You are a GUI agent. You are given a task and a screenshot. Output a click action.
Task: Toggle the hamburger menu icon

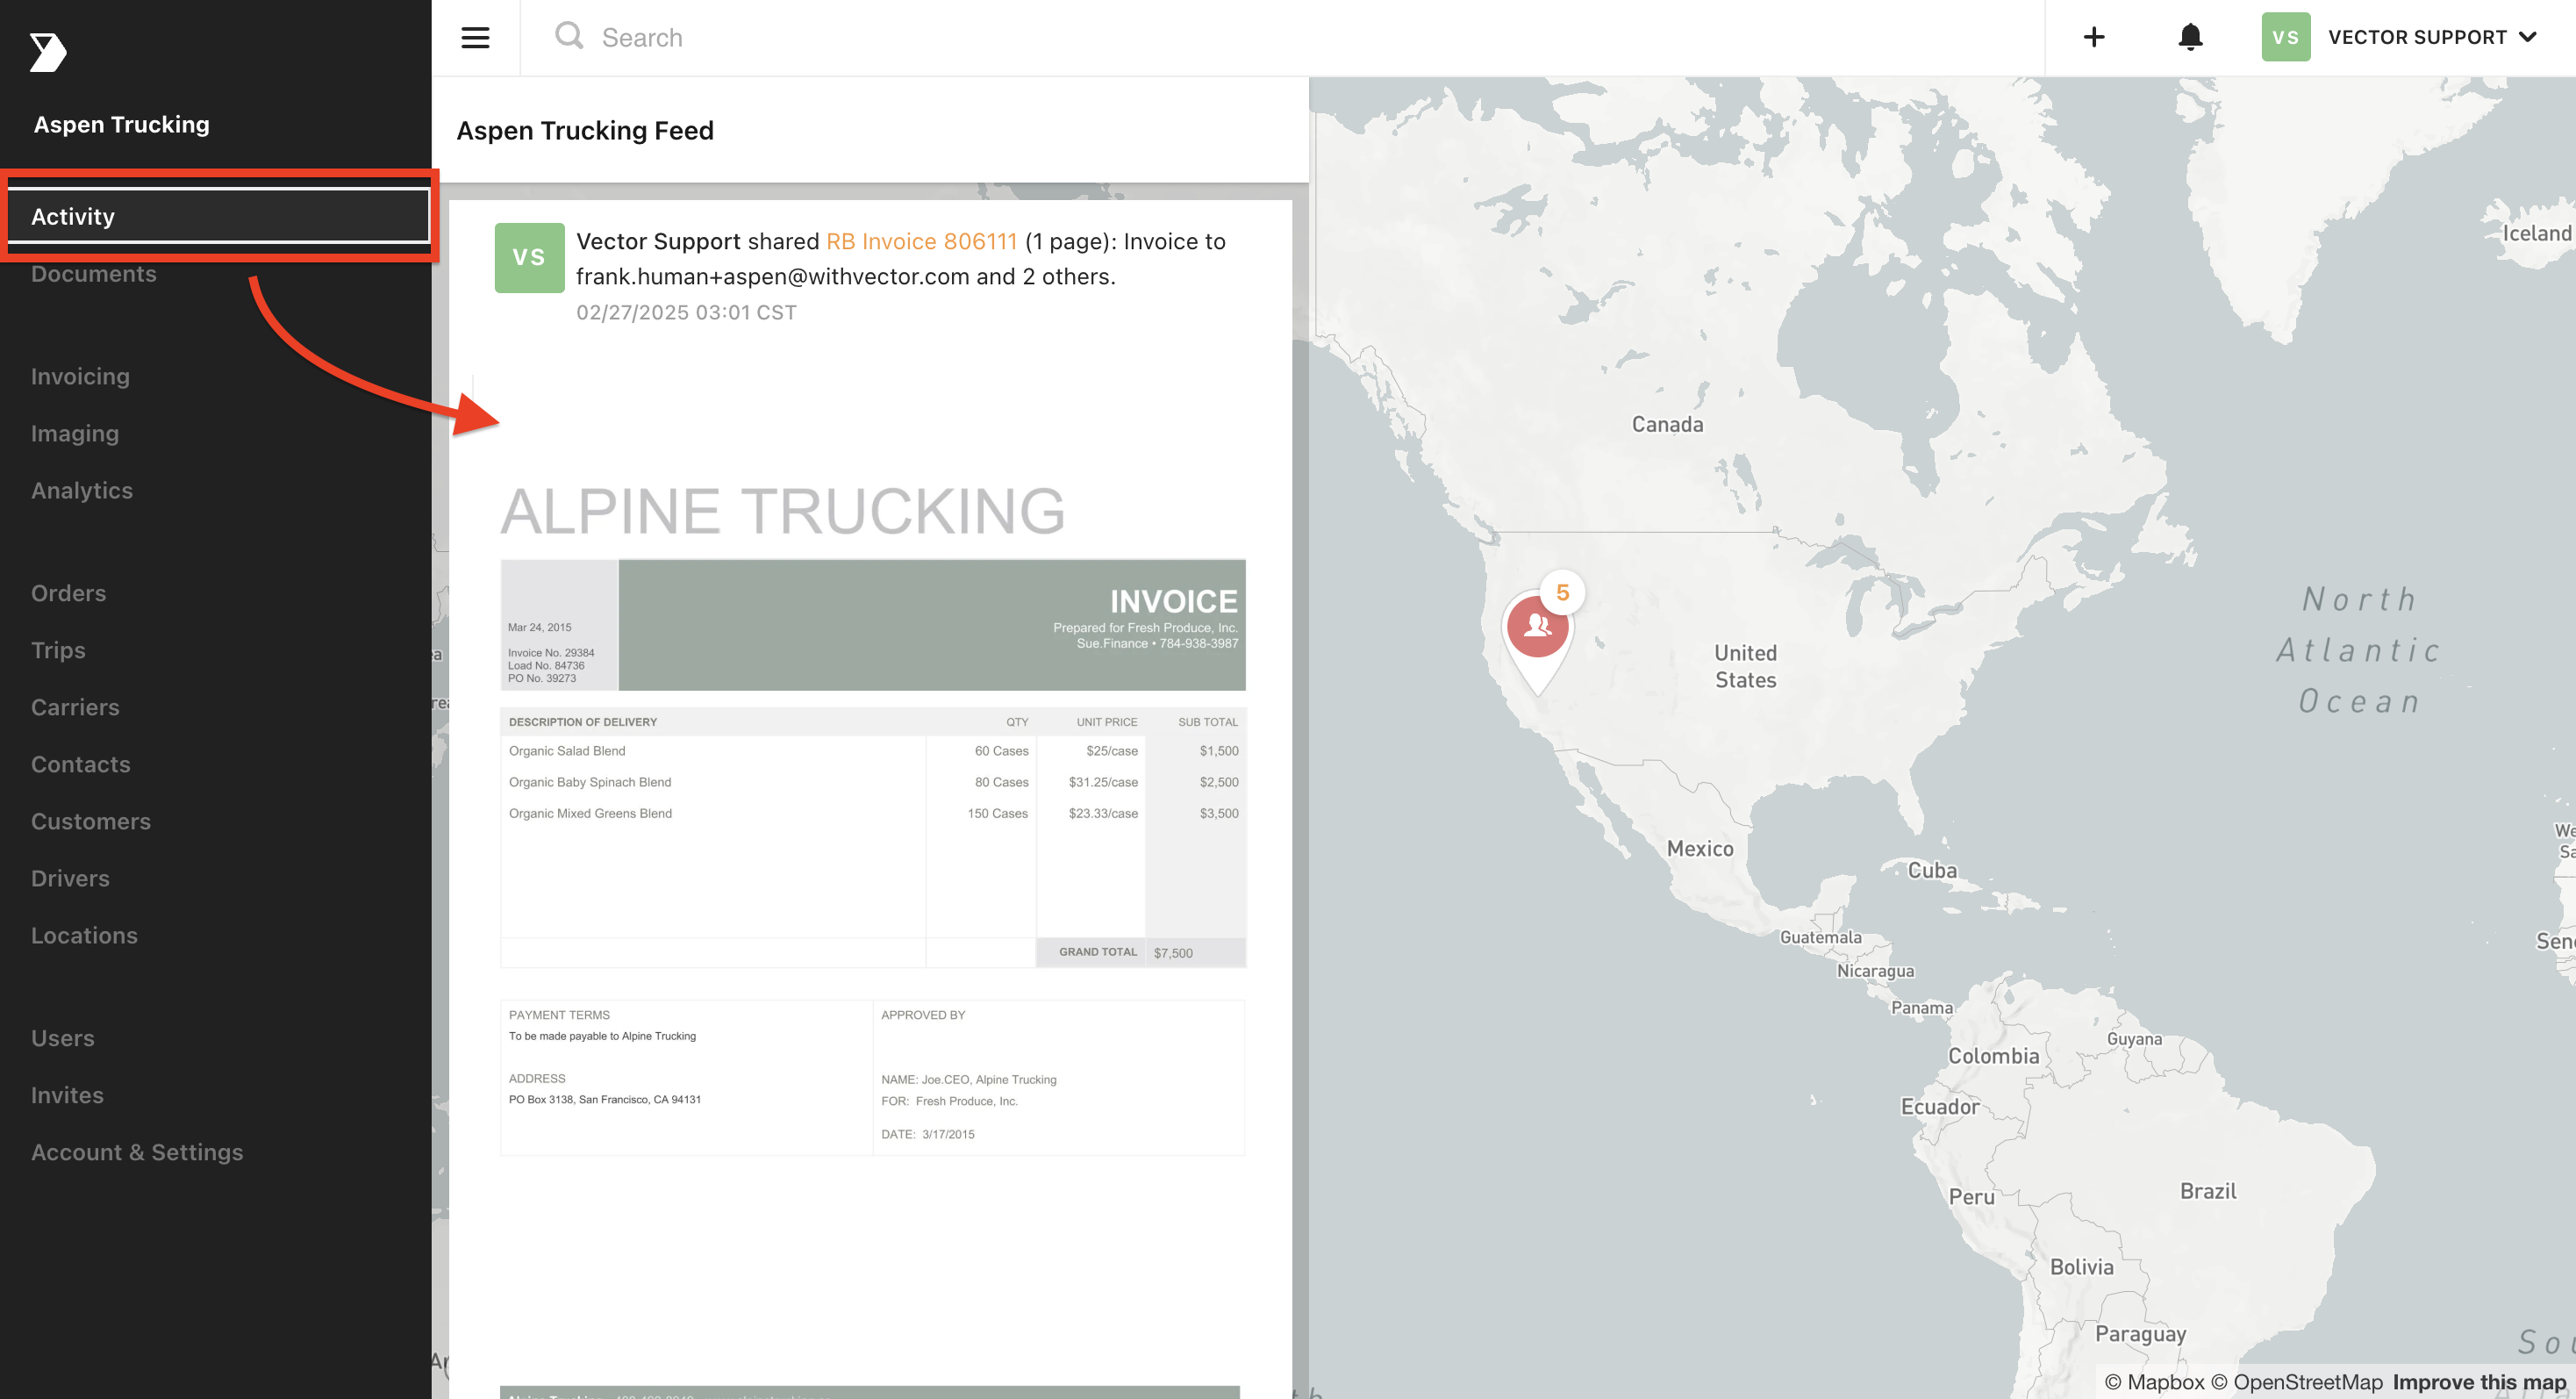tap(475, 38)
